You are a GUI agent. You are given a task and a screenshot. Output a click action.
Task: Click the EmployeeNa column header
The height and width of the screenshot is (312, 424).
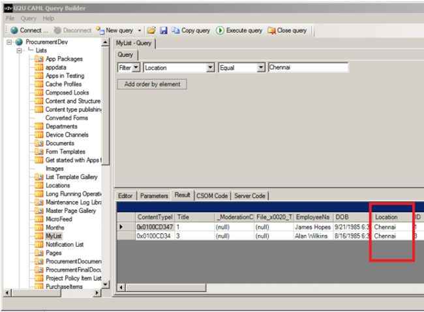pos(313,217)
